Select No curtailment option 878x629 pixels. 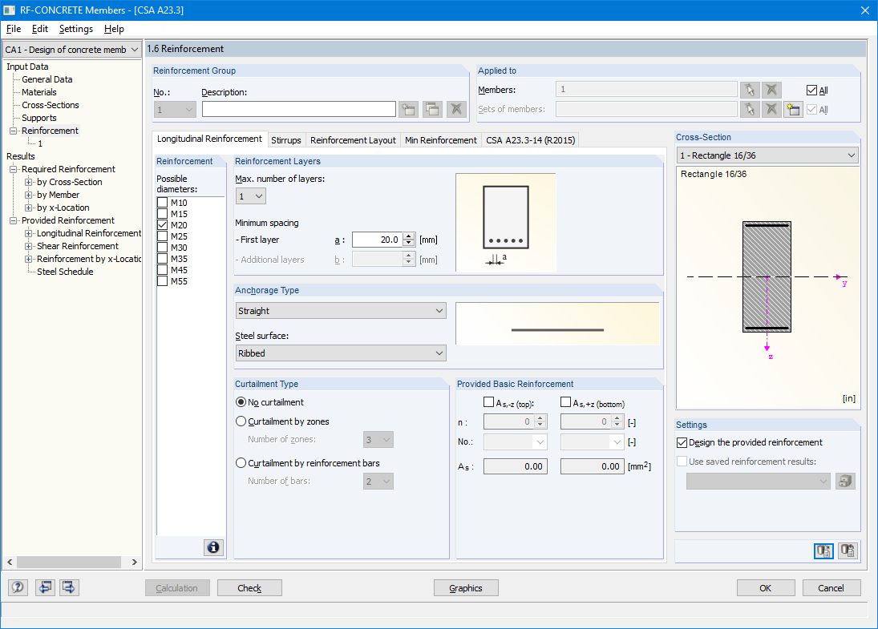241,401
